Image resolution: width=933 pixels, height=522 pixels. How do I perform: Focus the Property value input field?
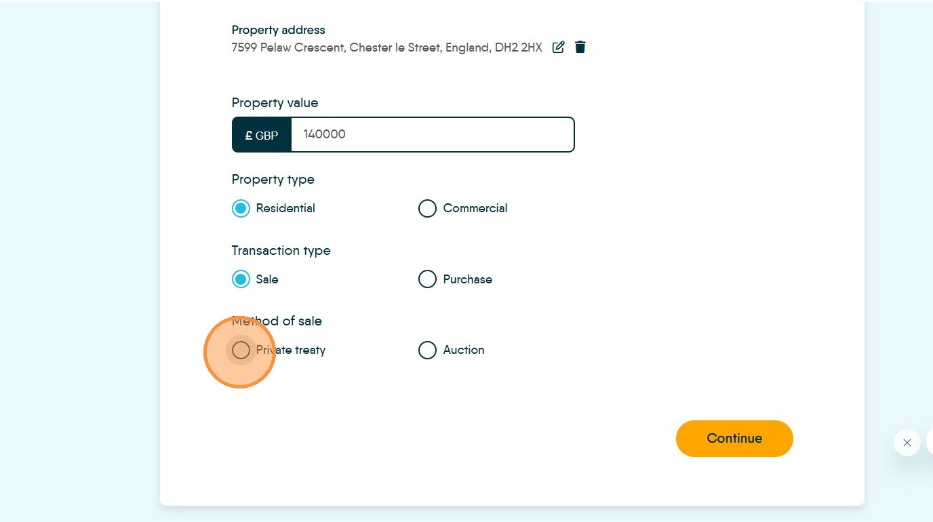tap(433, 134)
